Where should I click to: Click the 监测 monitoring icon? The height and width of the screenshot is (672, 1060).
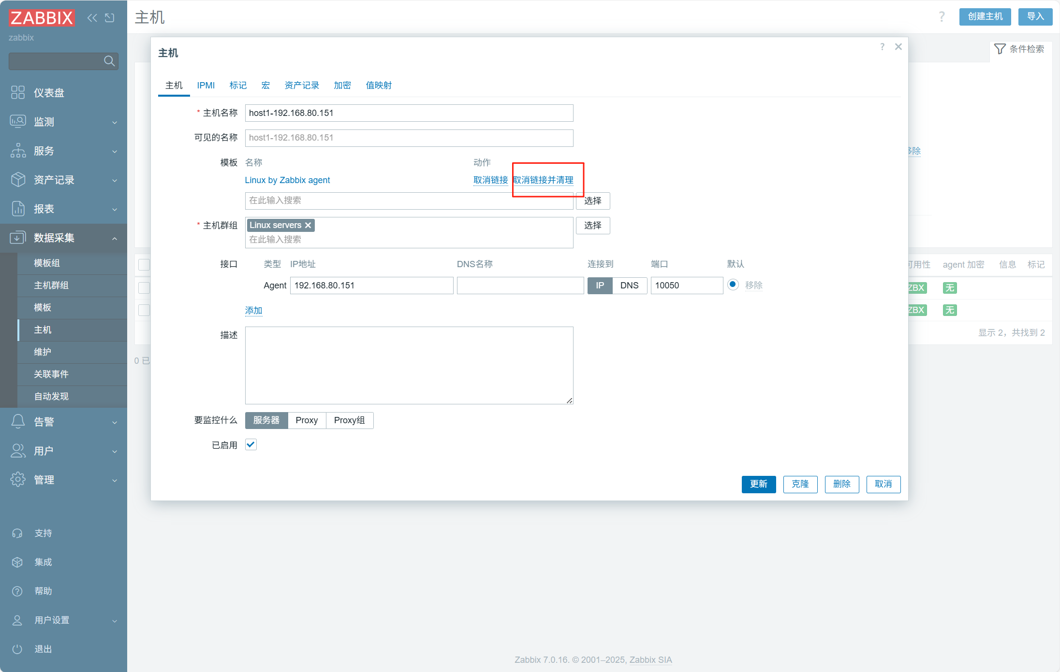click(x=18, y=121)
